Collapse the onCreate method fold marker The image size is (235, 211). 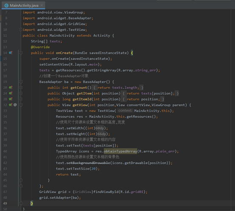[21, 53]
